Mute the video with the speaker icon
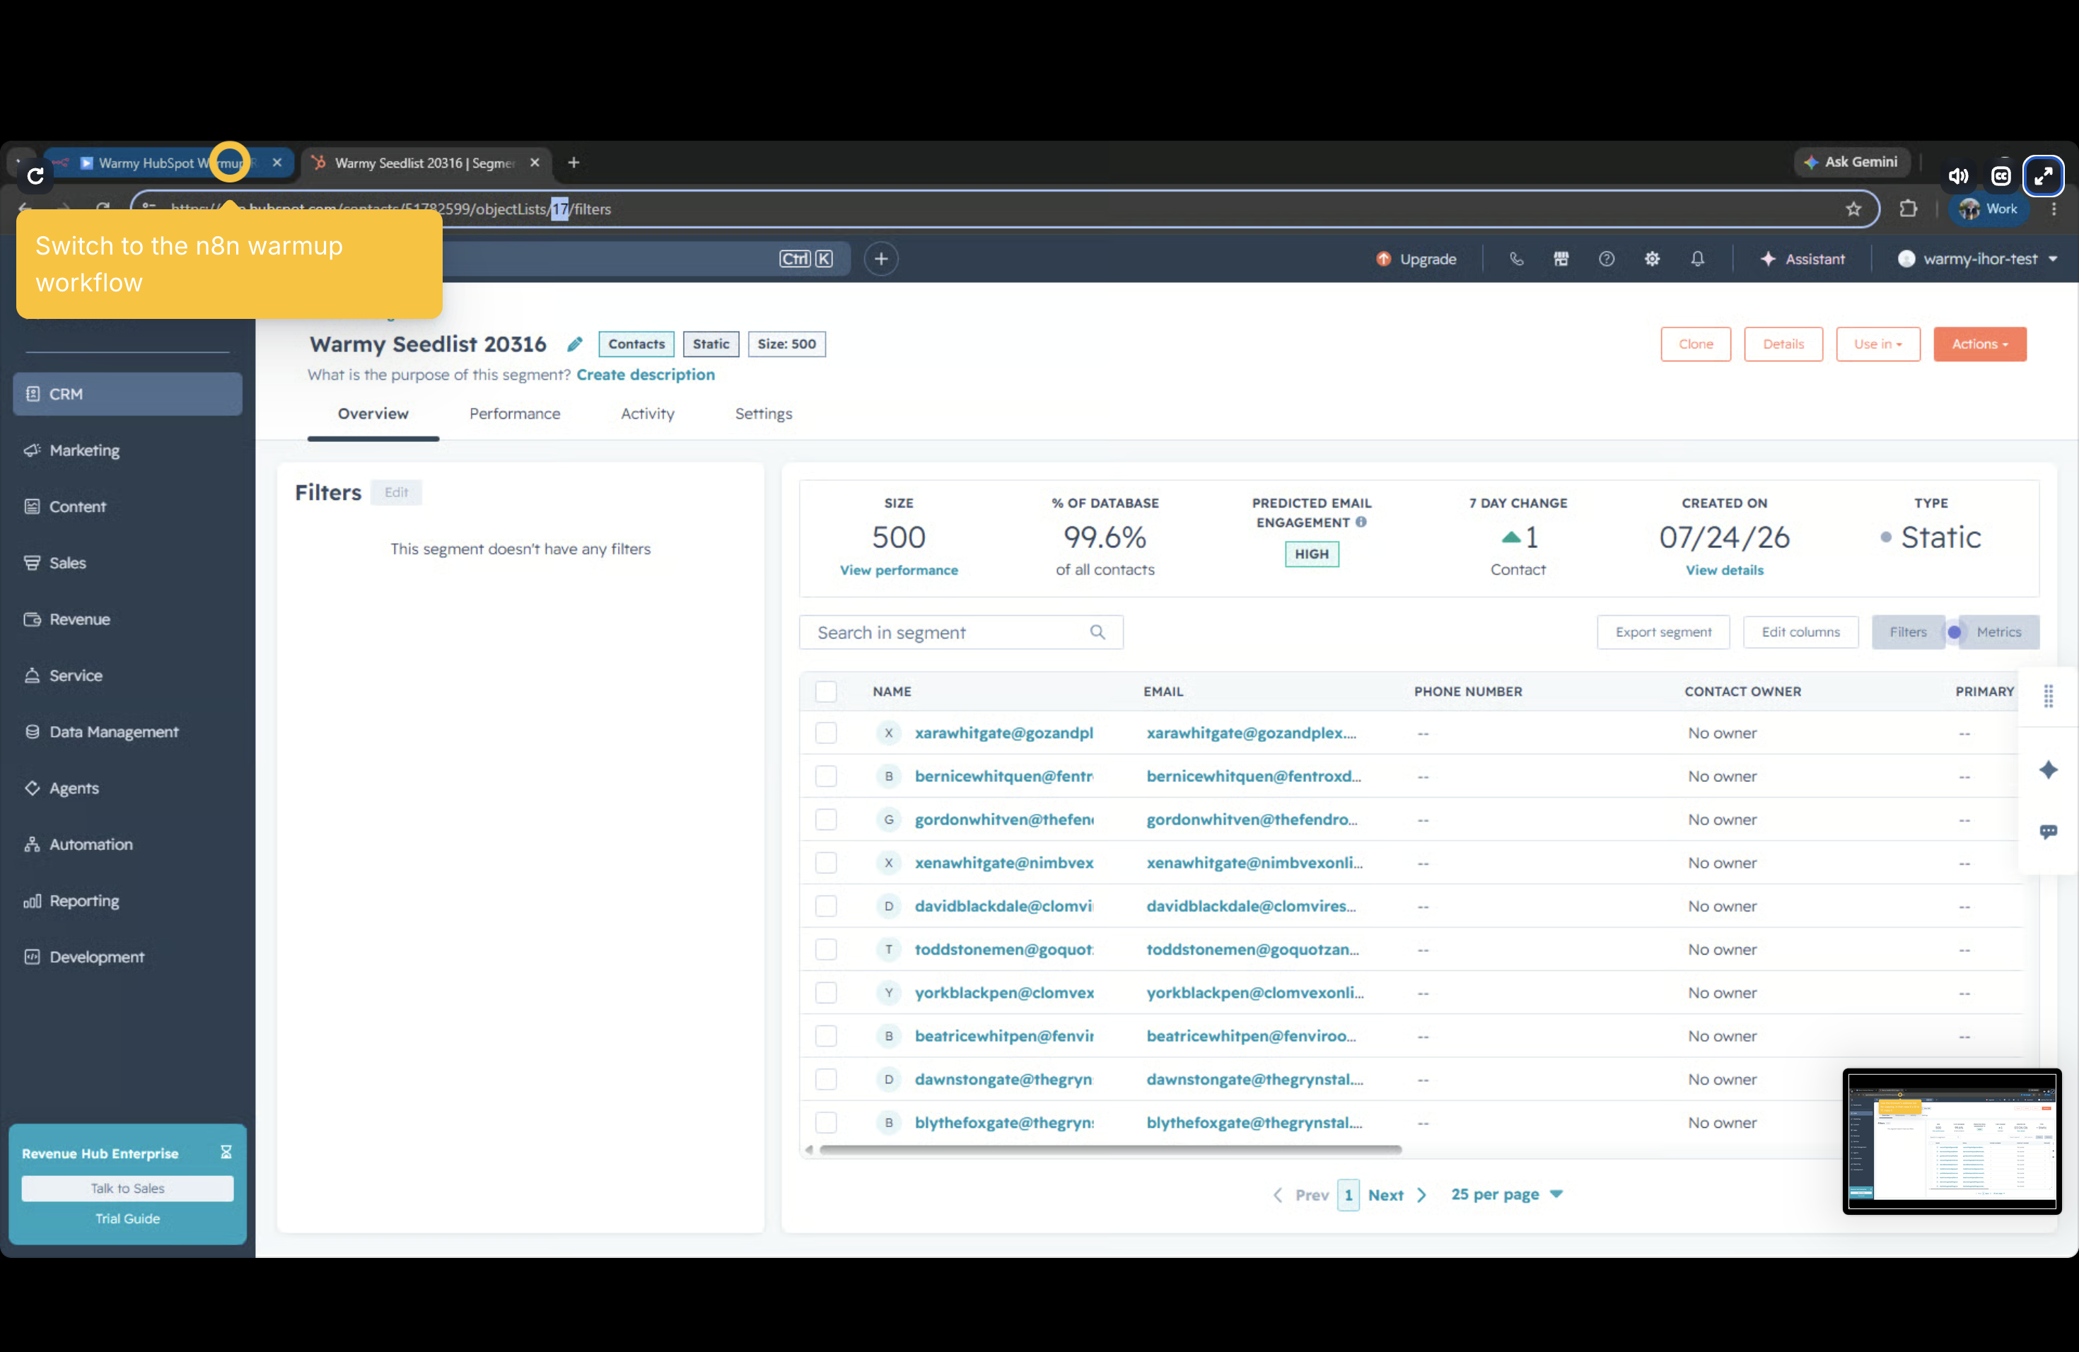The height and width of the screenshot is (1352, 2079). coord(1959,176)
